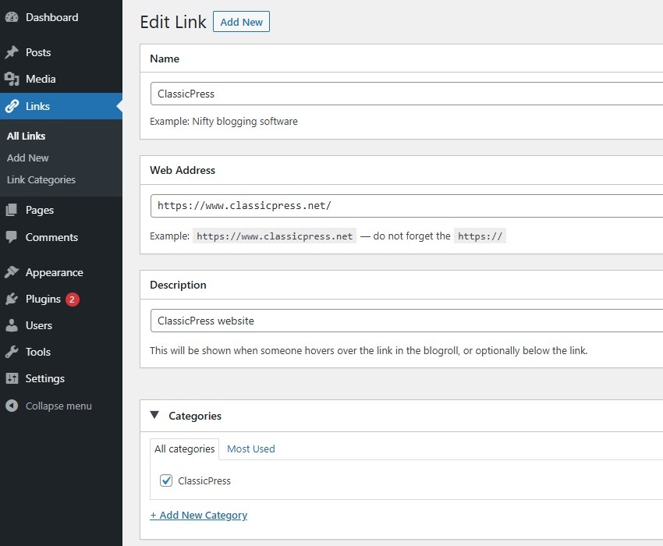Click the Media library icon
This screenshot has width=663, height=546.
[x=12, y=79]
